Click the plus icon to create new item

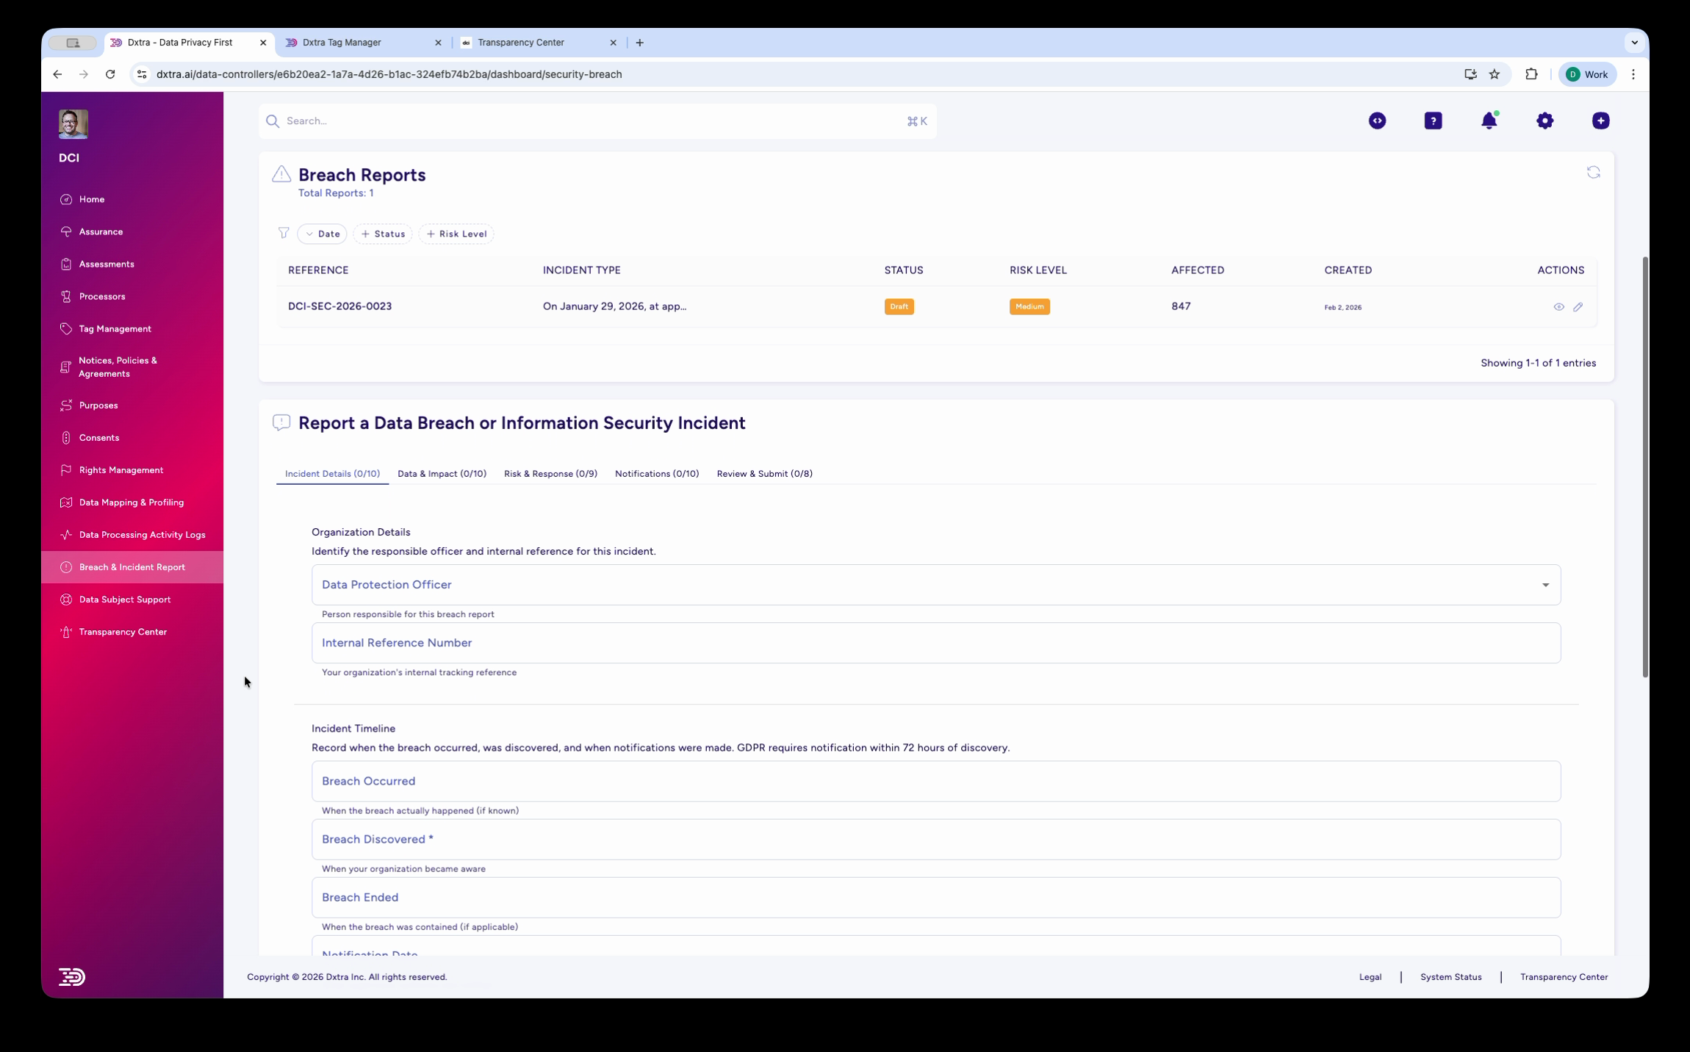tap(1600, 120)
